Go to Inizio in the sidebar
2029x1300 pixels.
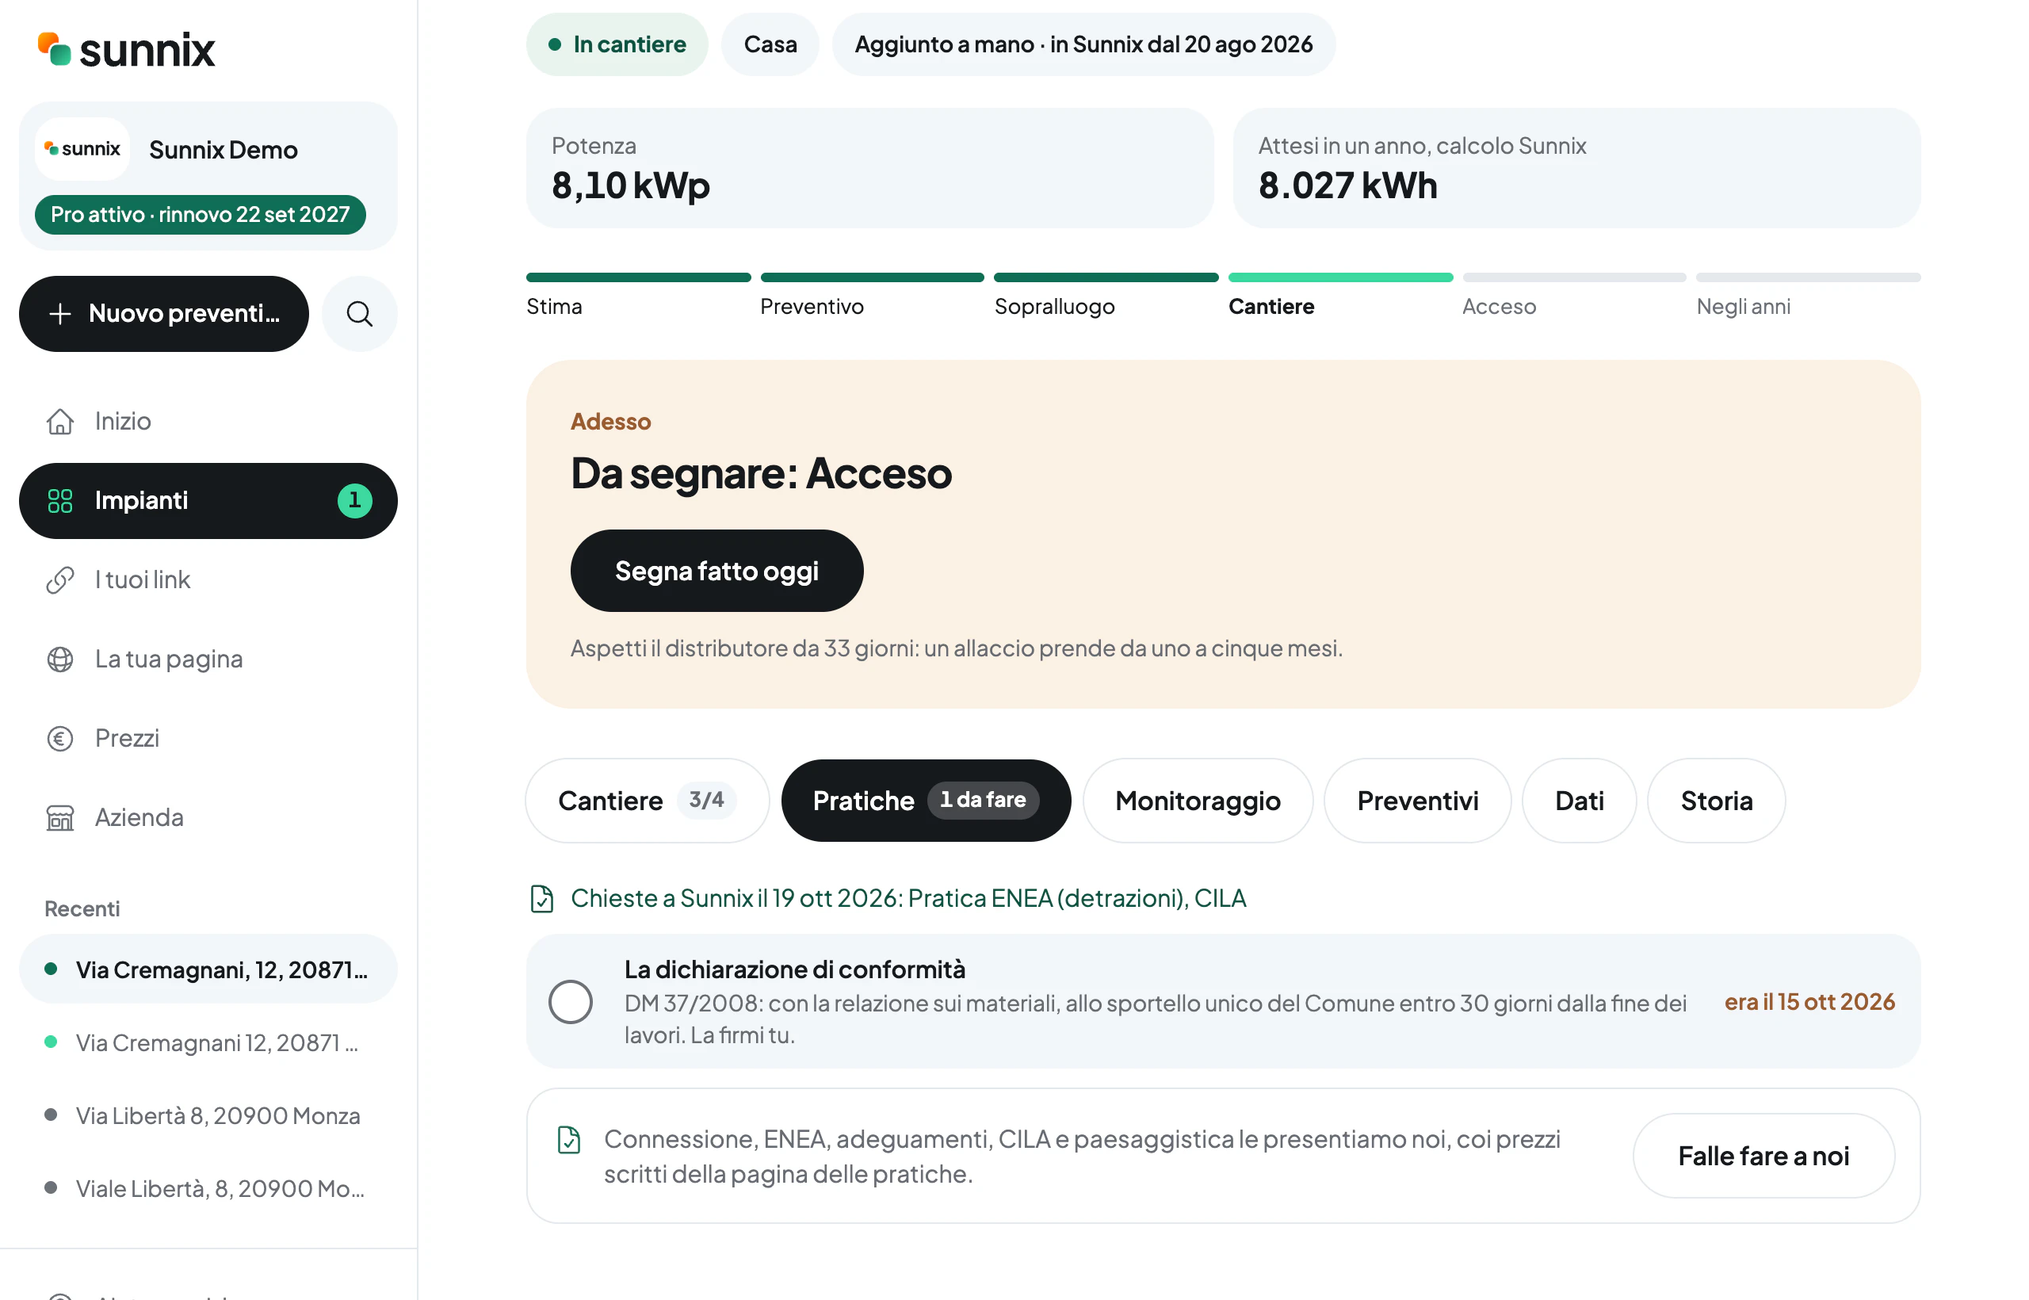pos(208,420)
